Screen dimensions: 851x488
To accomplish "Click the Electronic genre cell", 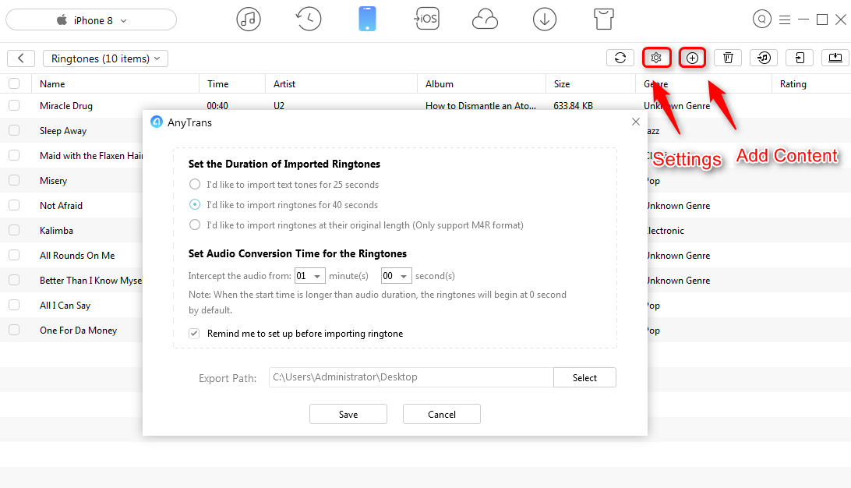I will tap(666, 231).
